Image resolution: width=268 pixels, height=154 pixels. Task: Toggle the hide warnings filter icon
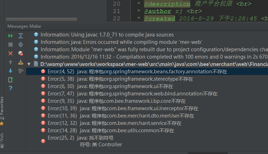[21, 53]
